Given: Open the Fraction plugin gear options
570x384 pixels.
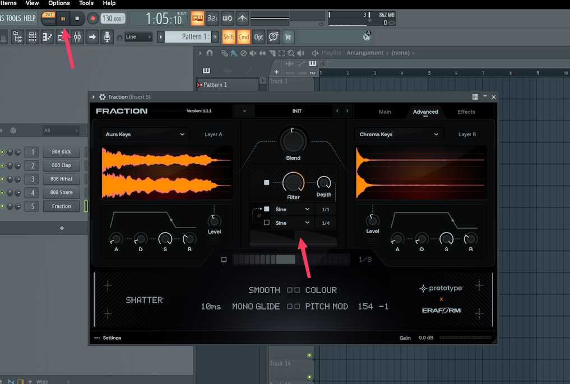Looking at the screenshot, I should click(102, 97).
